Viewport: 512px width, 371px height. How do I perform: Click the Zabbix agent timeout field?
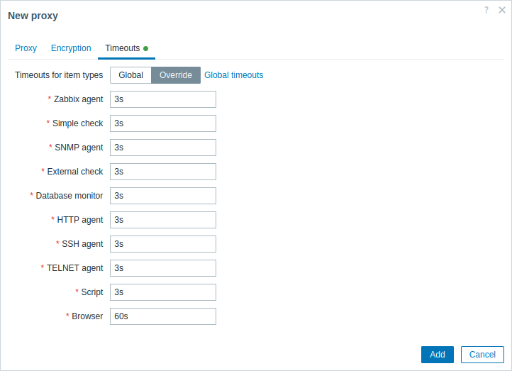(162, 99)
